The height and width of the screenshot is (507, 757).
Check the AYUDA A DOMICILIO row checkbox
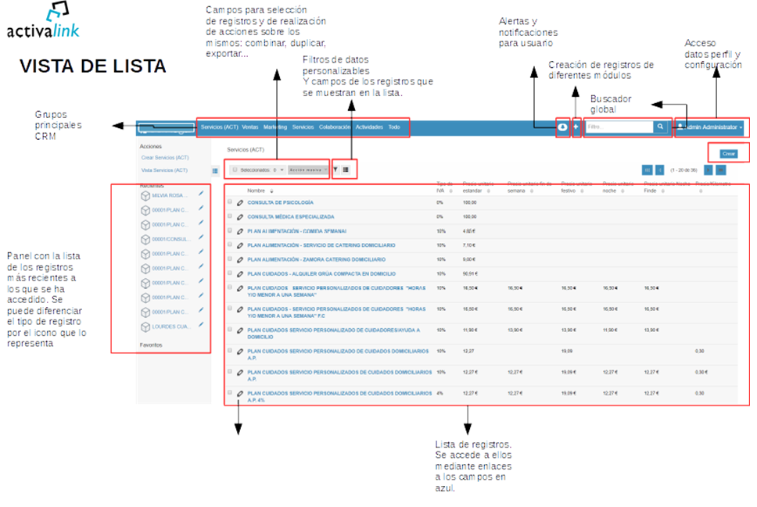pos(230,330)
